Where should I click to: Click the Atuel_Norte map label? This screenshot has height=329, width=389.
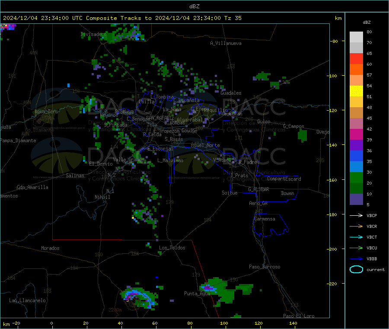[x=205, y=145]
